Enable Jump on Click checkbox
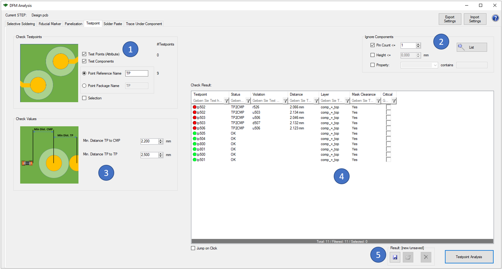Screen dimensions: 502x269 pyautogui.click(x=193, y=248)
